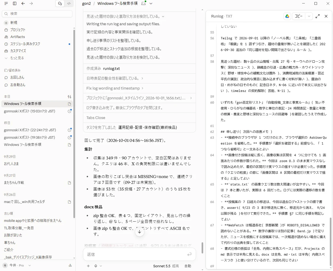The image size is (333, 271).
Task: Open chat title dropdown chevron
Action: tap(151, 3)
